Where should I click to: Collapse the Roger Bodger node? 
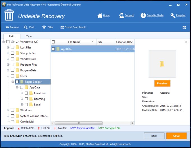tap(13, 82)
